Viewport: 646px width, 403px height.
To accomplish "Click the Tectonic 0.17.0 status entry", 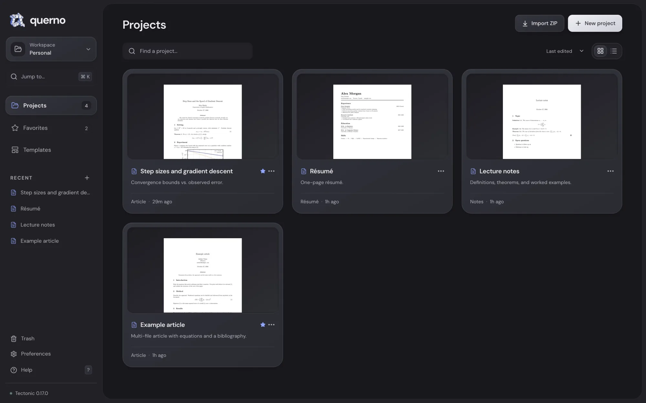I will pos(29,393).
